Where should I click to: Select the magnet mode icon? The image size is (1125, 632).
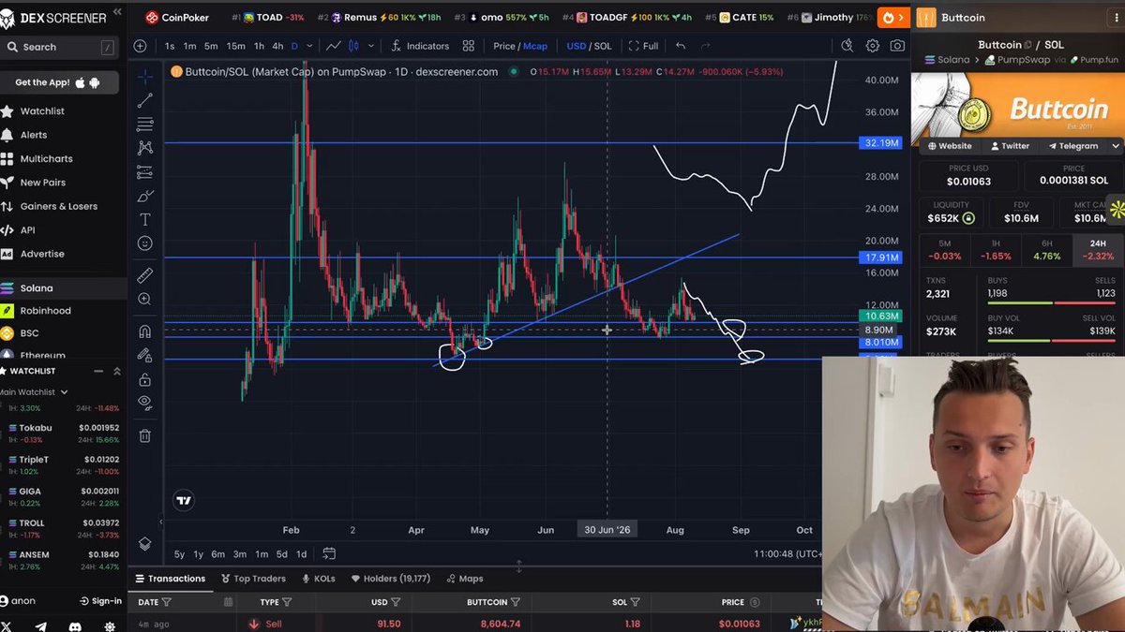tap(145, 331)
